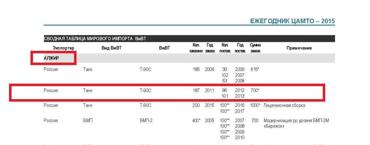This screenshot has width=370, height=145.
Task: Click the quantity 185 in the first Т-90С row
Action: (x=196, y=69)
